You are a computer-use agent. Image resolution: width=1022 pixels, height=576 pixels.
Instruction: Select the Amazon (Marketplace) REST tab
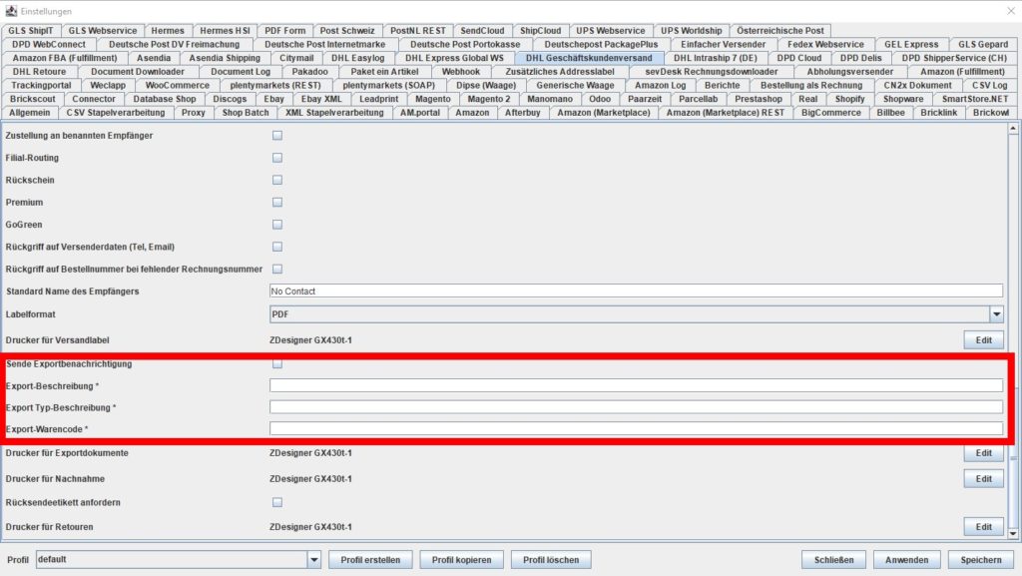point(725,113)
